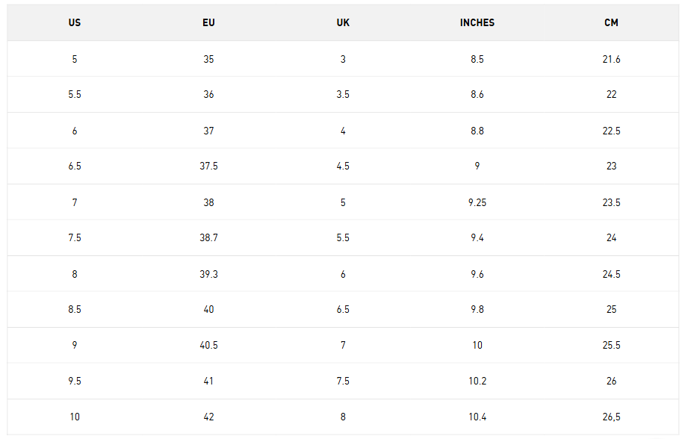Select the 21.6 cm cell
The height and width of the screenshot is (439, 688).
coord(611,59)
